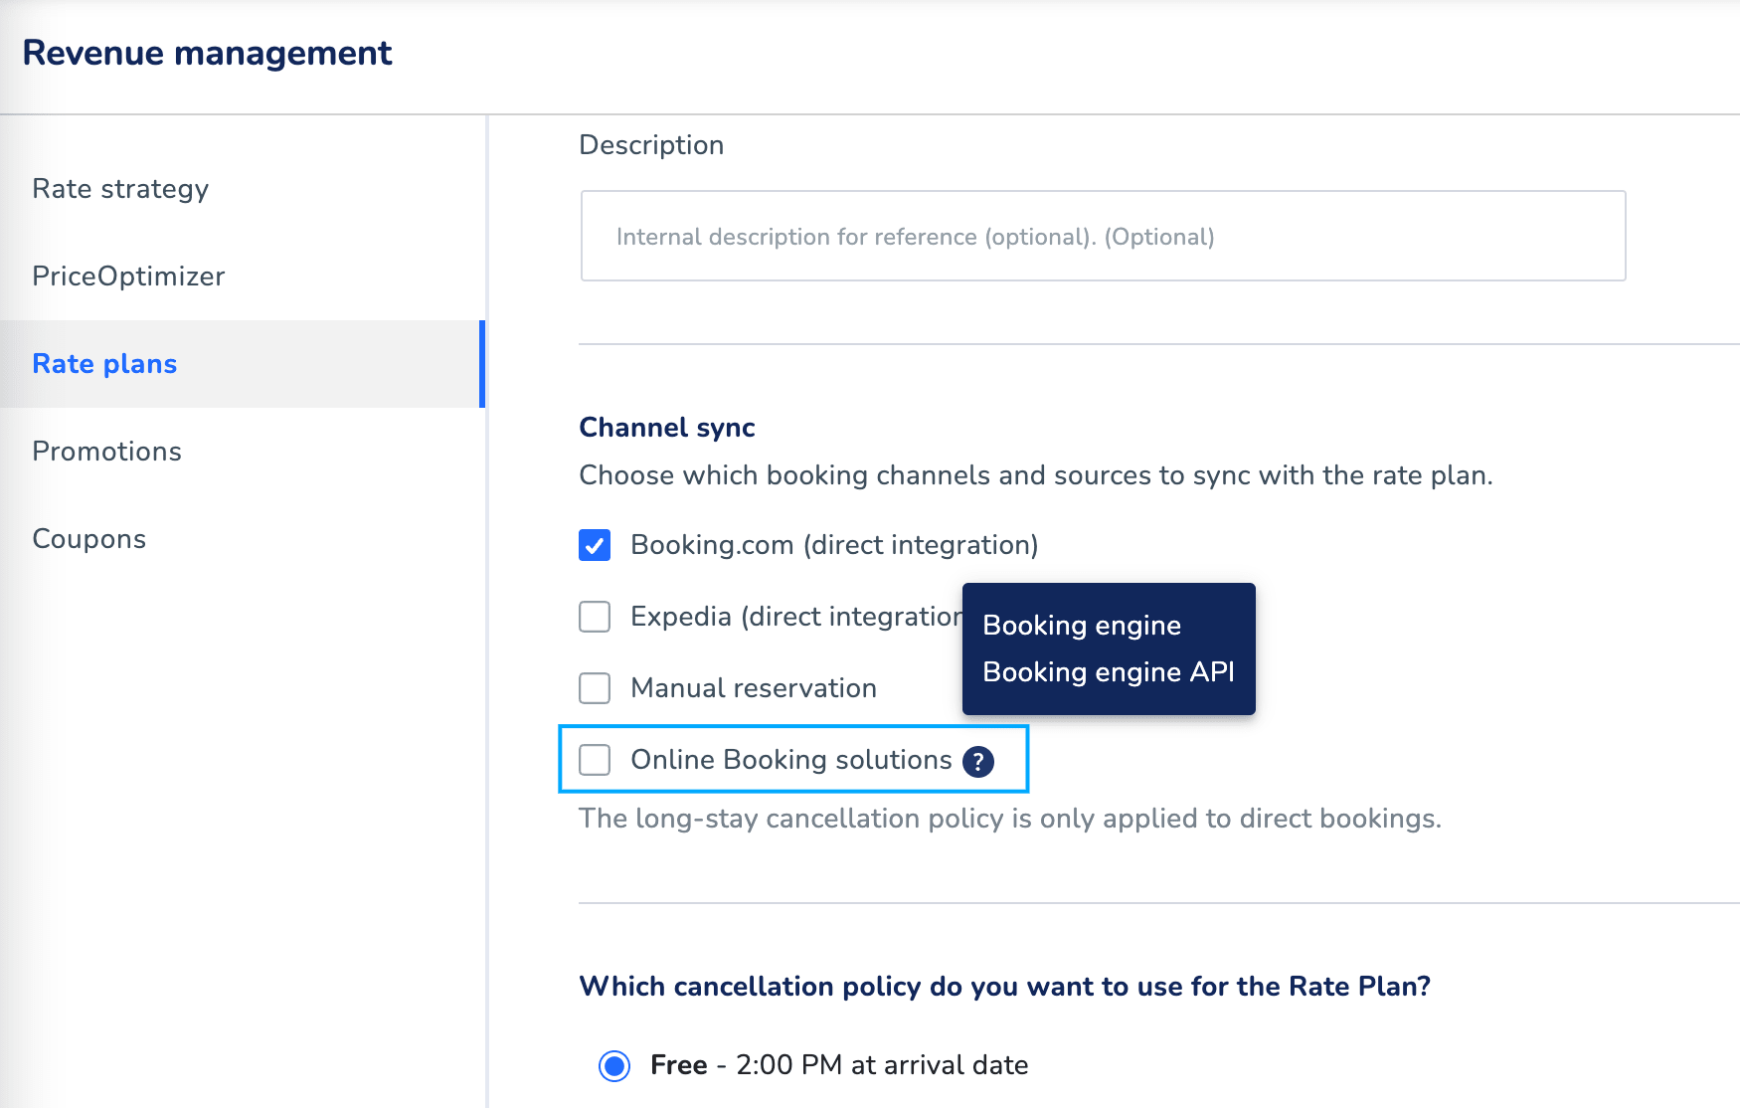1740x1108 pixels.
Task: Click the Channel sync heading
Action: 667,428
